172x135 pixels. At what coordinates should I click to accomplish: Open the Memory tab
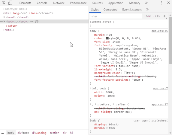(135, 3)
